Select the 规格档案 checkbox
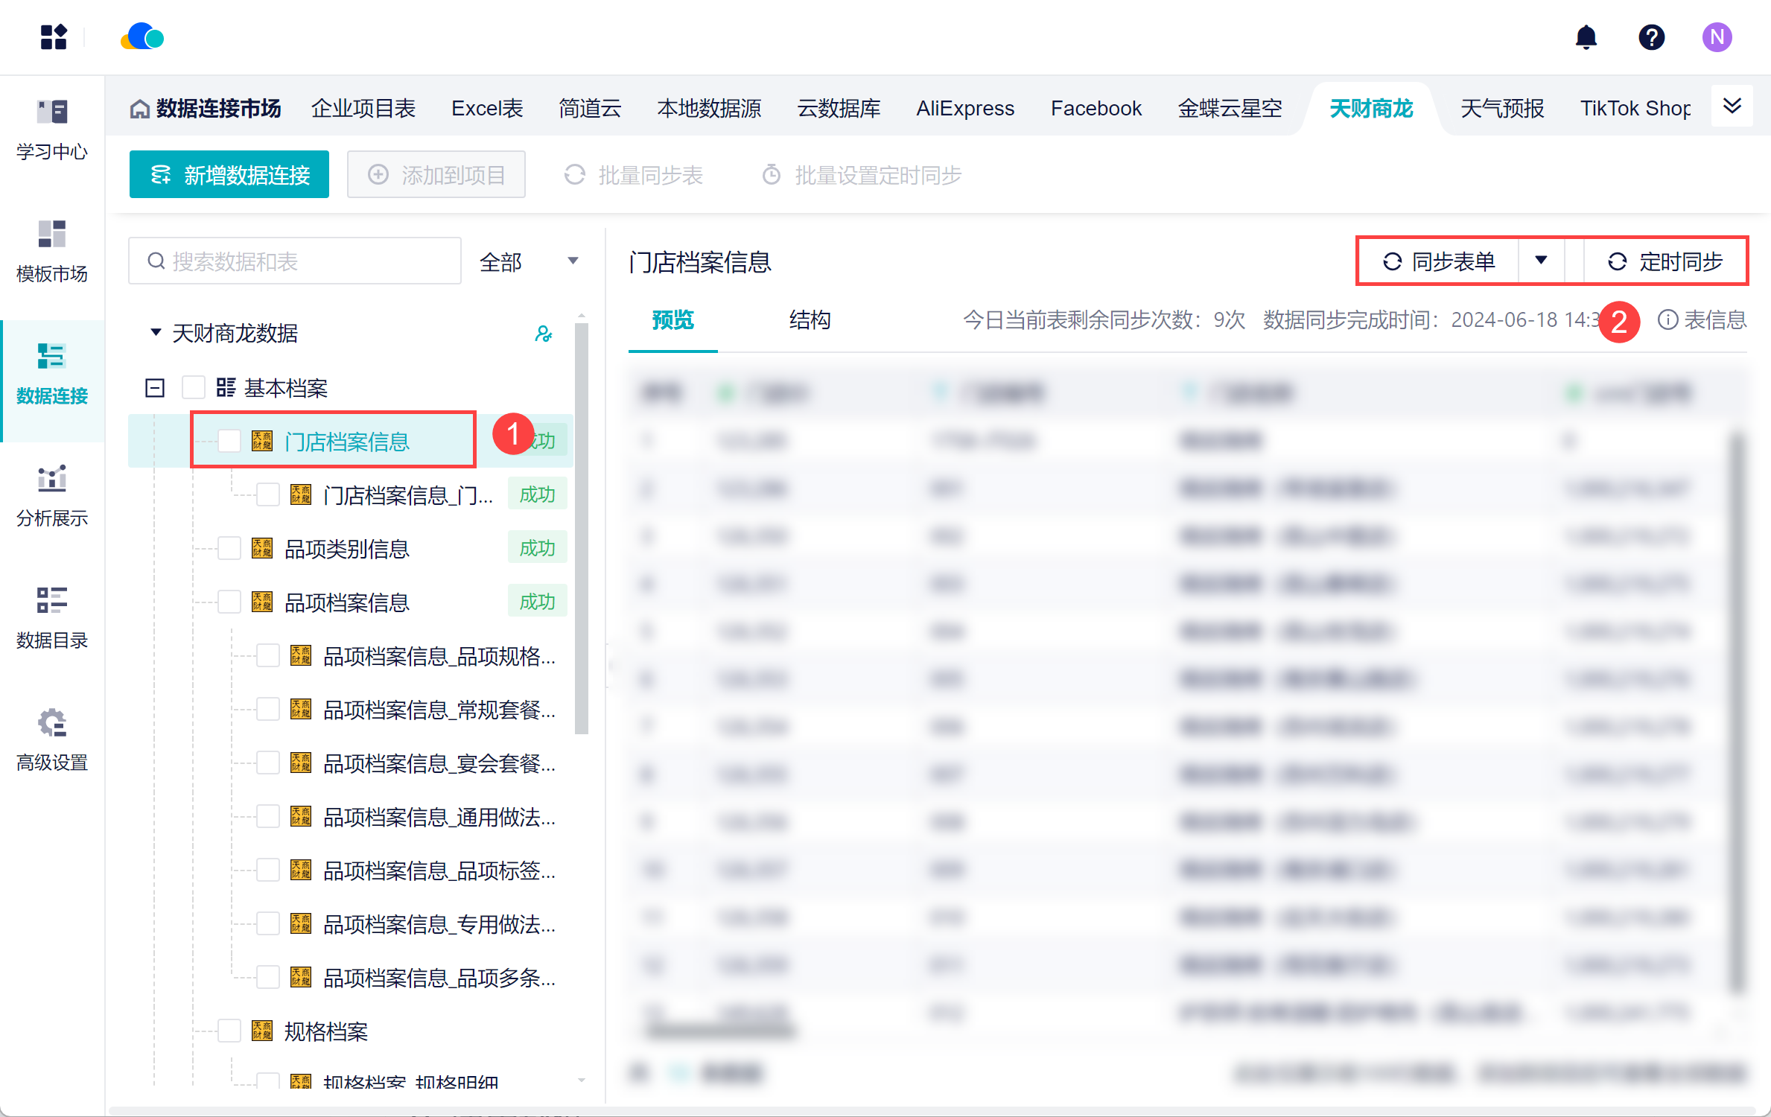 229,1031
